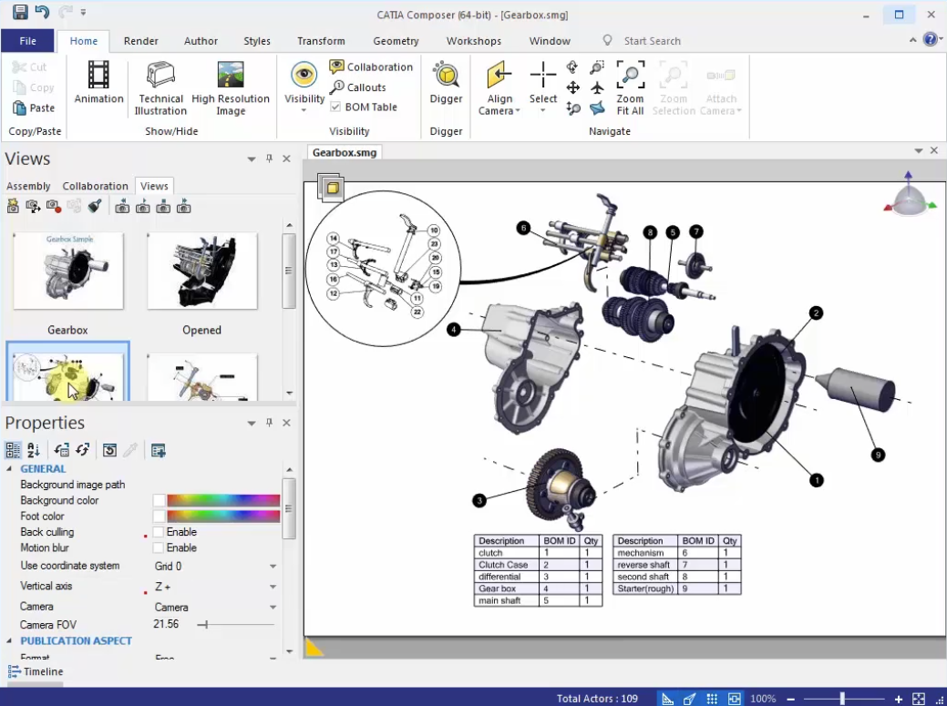Viewport: 947px width, 706px height.
Task: Switch to the Transform ribbon tab
Action: pos(321,40)
